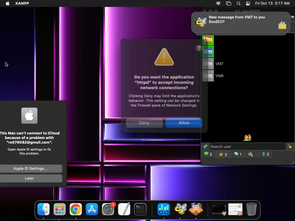Open Terminal from the Dock

[x=140, y=209]
